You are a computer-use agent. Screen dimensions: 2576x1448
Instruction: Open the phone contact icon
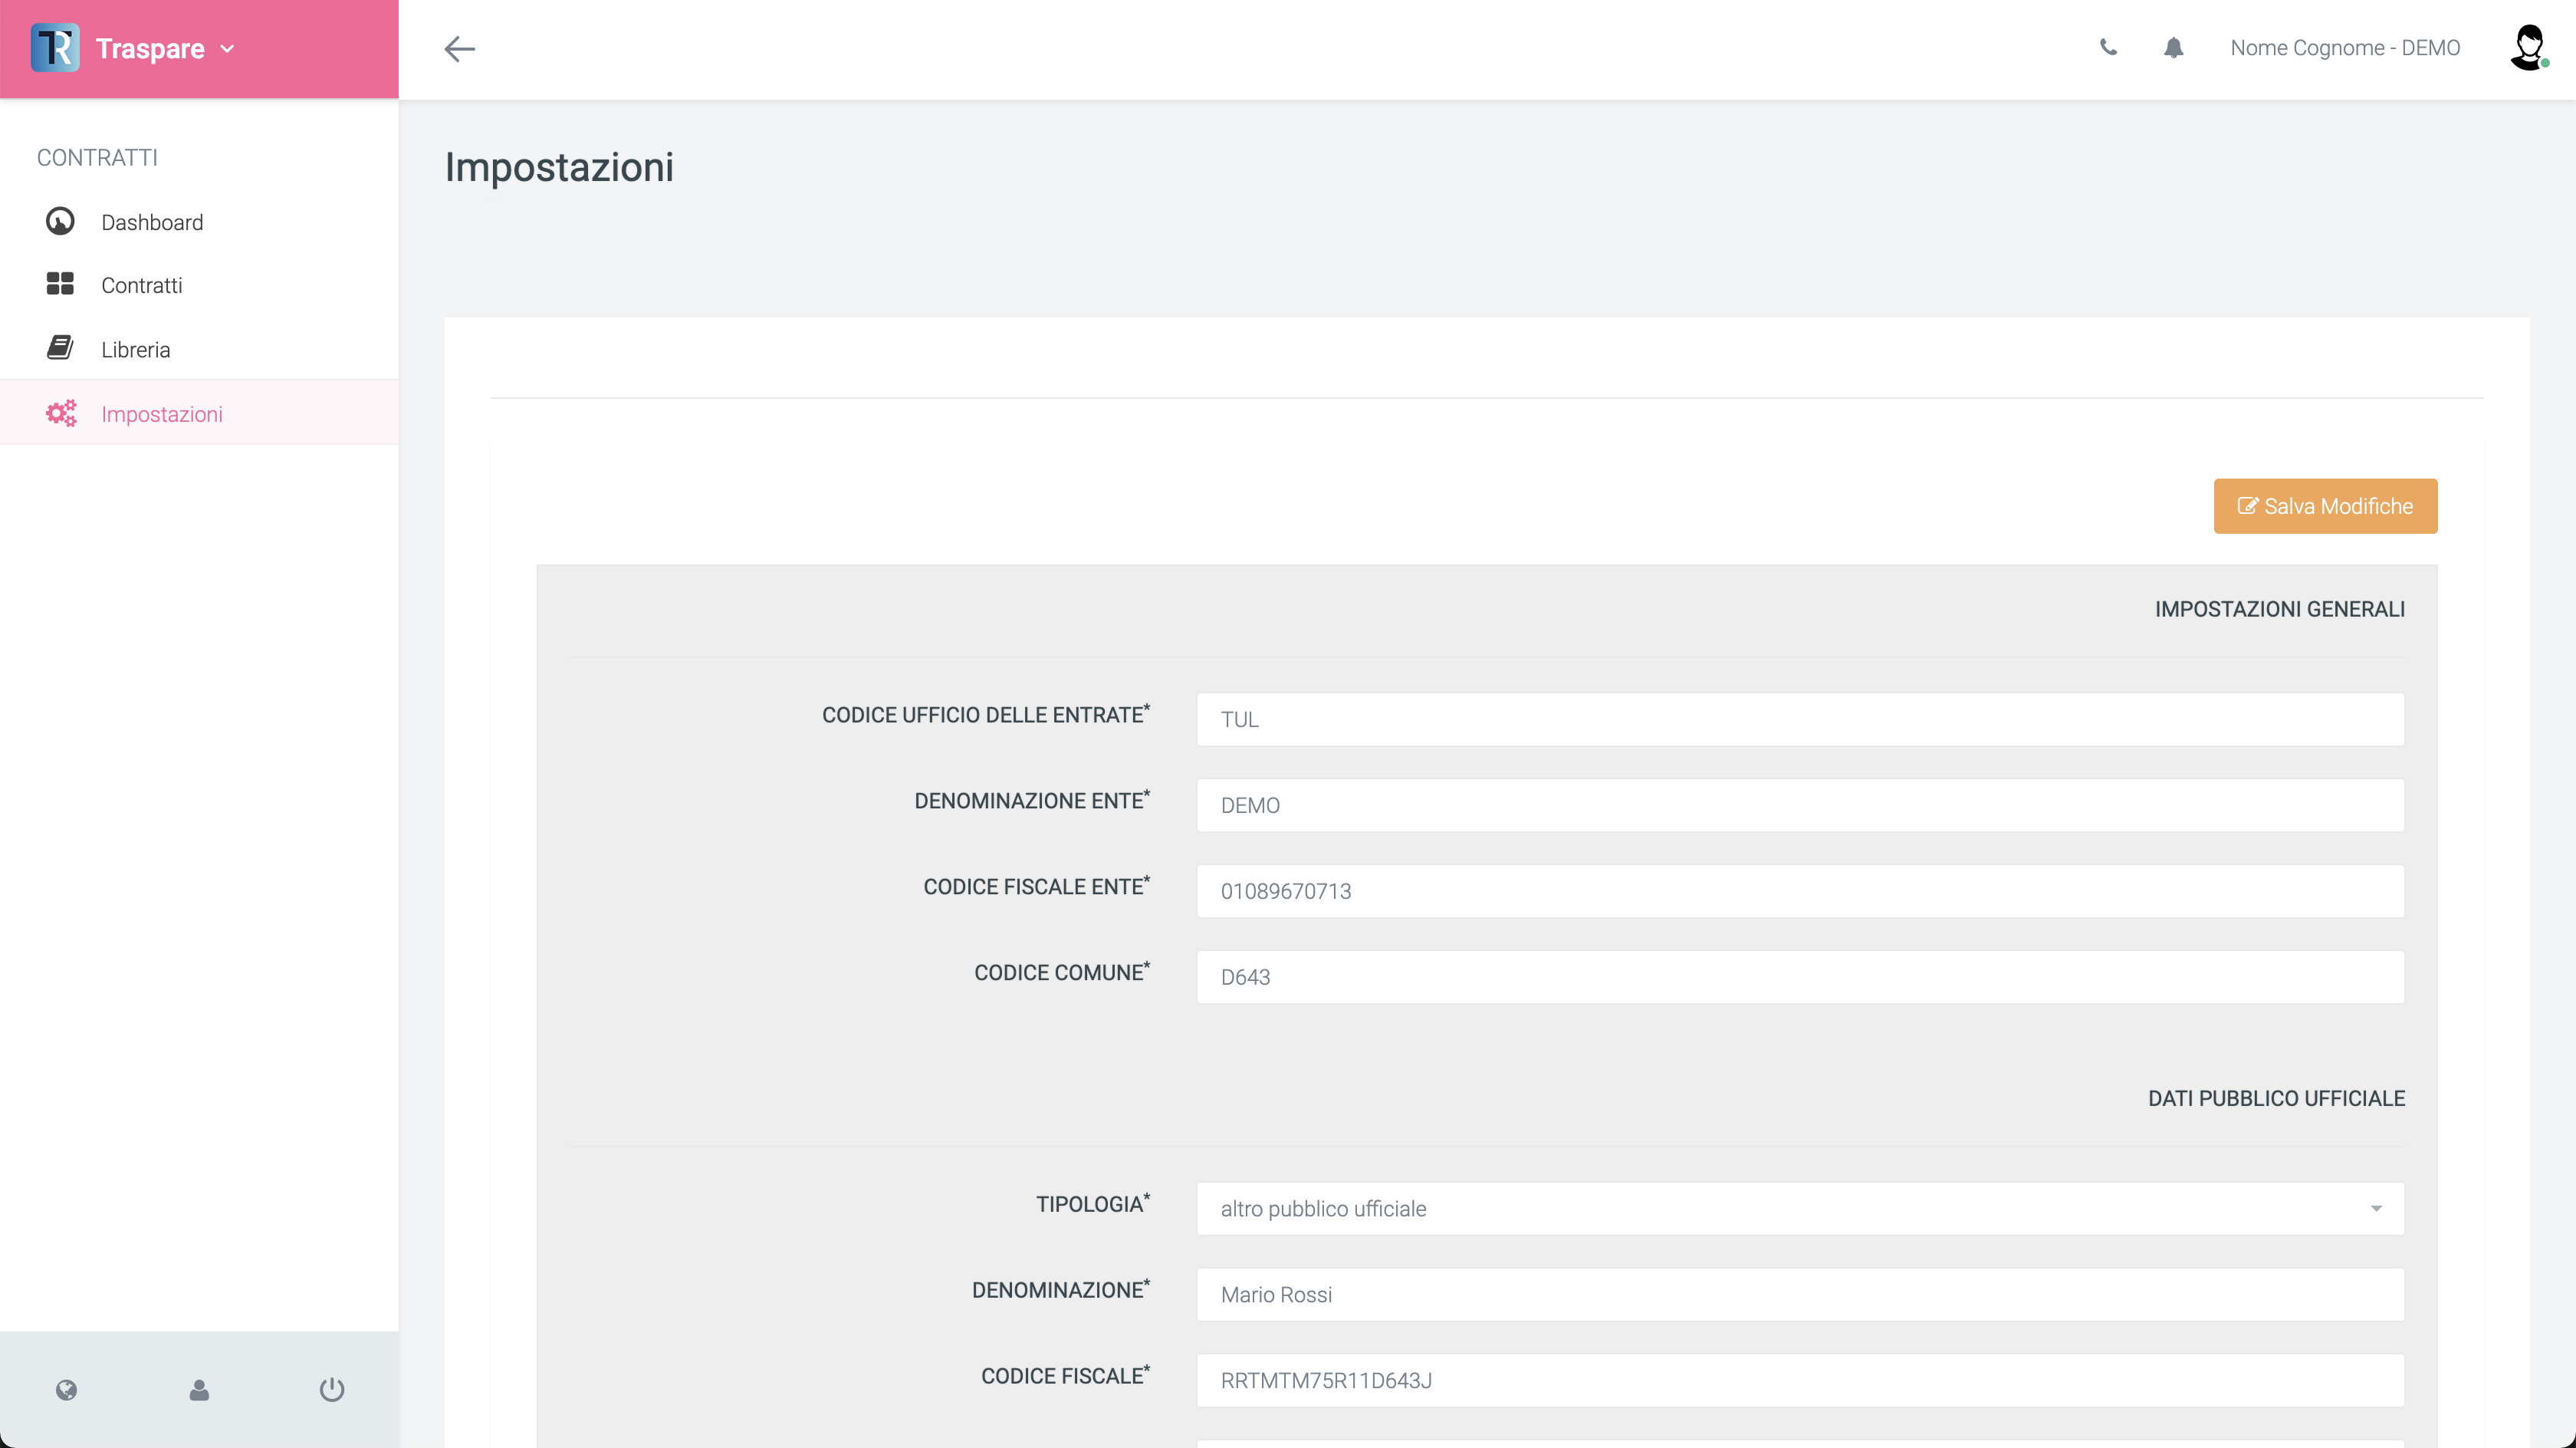[x=2108, y=47]
